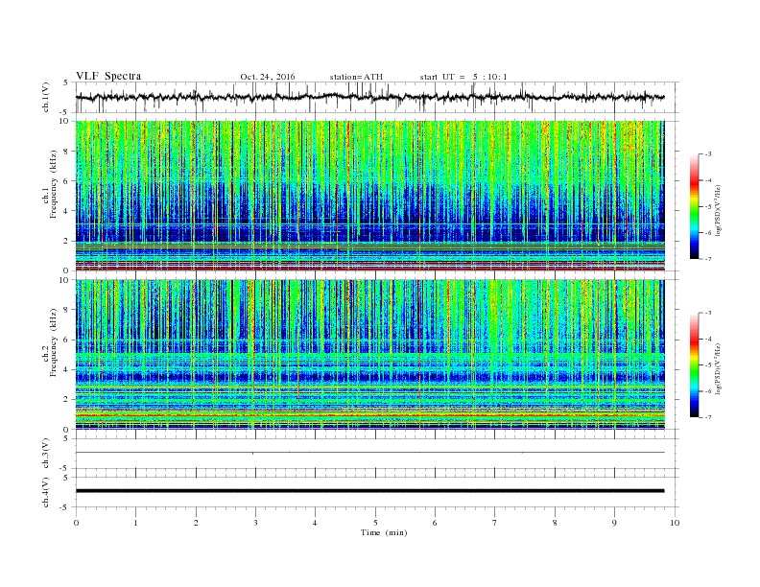Click the "-3" label on ch.1 colorbar
This screenshot has width=760, height=587.
tap(708, 154)
